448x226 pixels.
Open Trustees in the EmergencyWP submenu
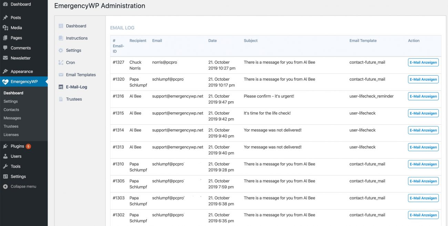point(11,126)
